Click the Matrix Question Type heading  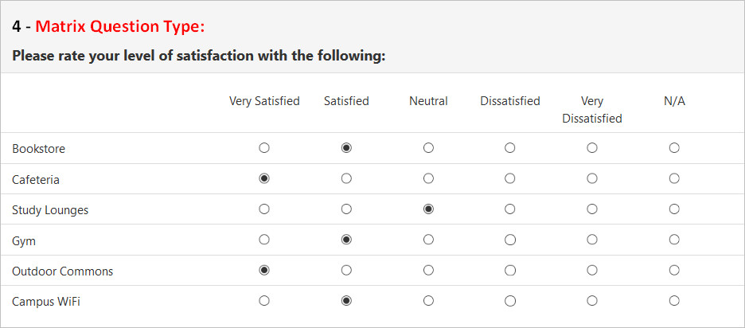(119, 27)
